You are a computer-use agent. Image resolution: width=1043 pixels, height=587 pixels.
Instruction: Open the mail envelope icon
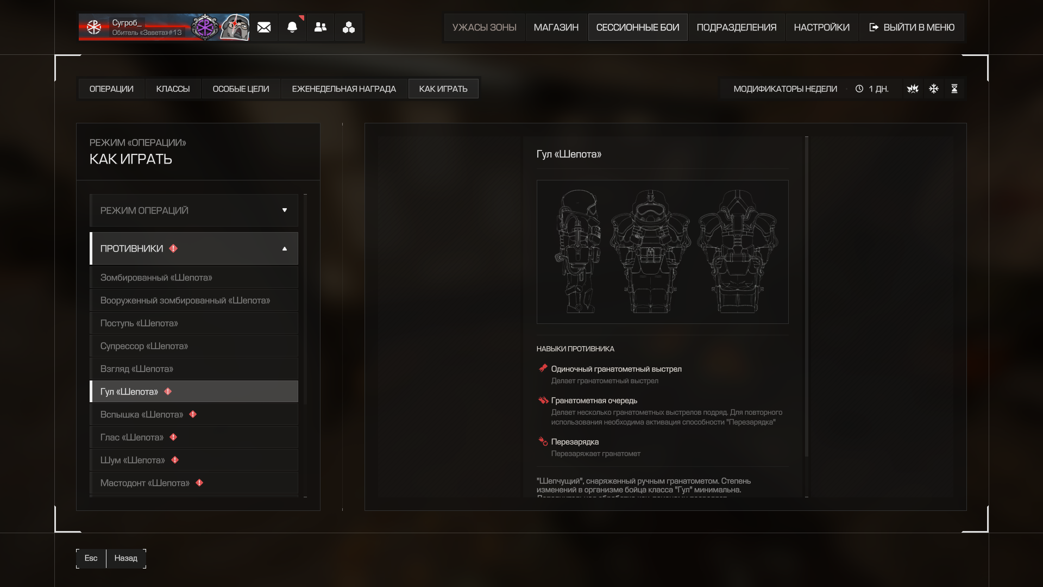pyautogui.click(x=264, y=27)
